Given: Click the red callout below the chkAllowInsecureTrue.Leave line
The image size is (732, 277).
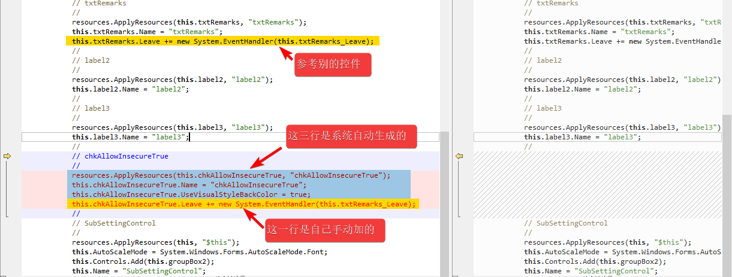Looking at the screenshot, I should click(324, 230).
